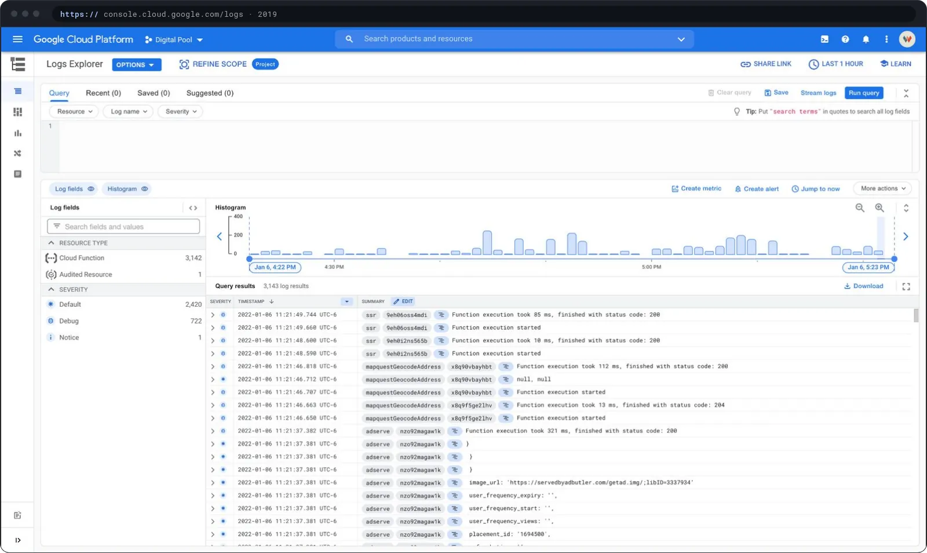Zoom out the histogram

pyautogui.click(x=860, y=208)
